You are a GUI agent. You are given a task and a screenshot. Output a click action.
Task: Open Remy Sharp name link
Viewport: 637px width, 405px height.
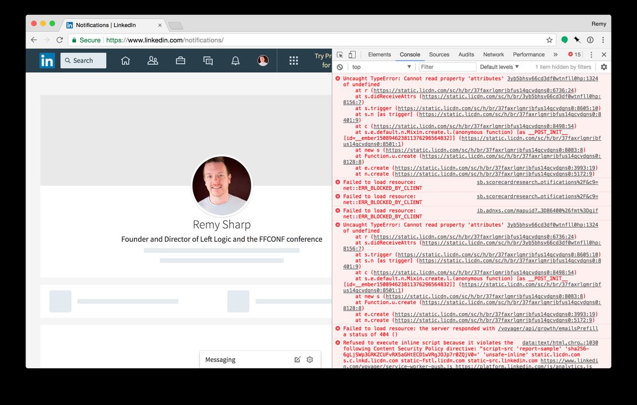coord(221,224)
